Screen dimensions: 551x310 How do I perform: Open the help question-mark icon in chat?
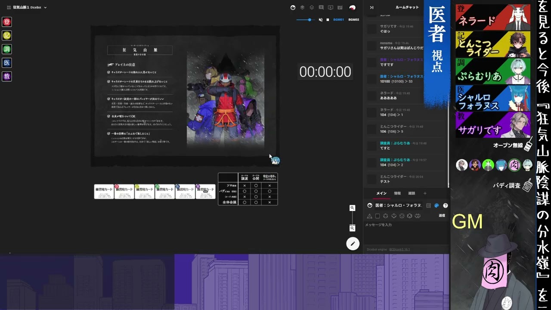(x=445, y=206)
